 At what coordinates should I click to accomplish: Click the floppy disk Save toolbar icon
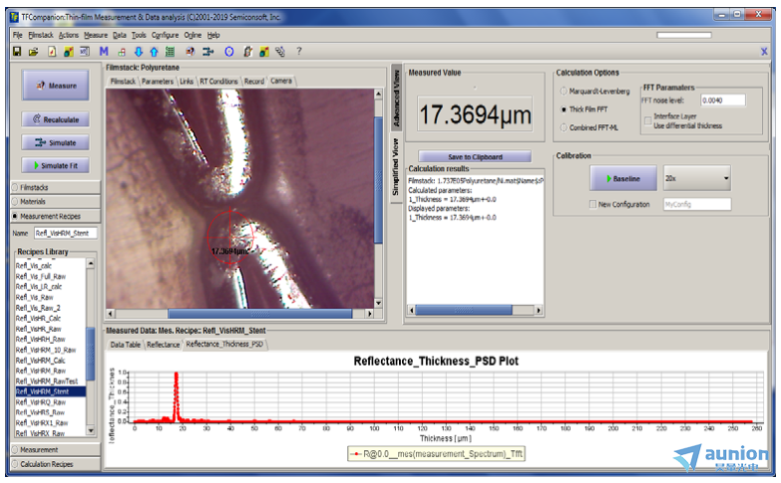(17, 52)
